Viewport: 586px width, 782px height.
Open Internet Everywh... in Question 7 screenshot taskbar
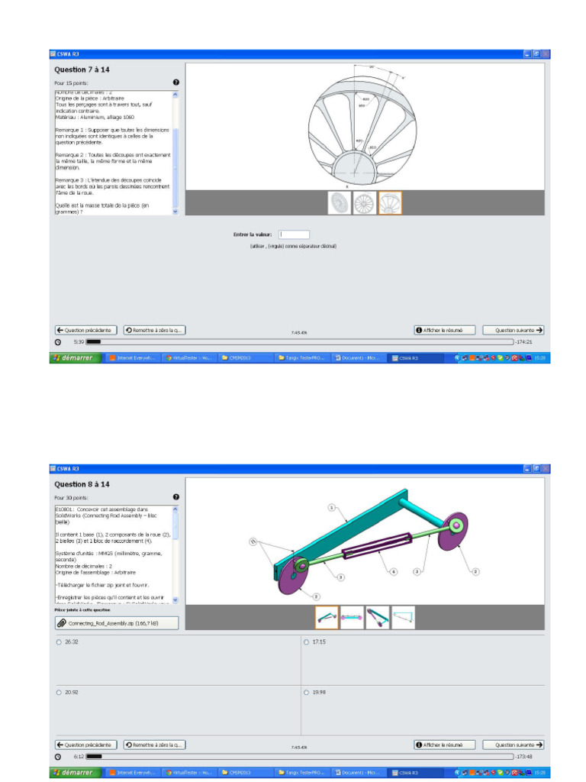(133, 358)
